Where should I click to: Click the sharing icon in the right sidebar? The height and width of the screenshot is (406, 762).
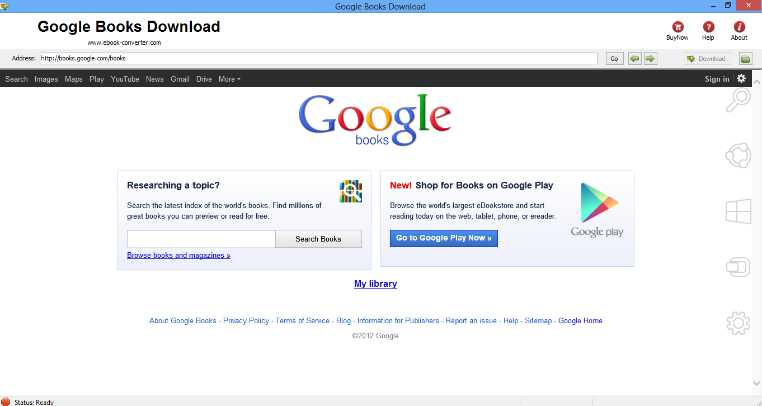(x=738, y=155)
